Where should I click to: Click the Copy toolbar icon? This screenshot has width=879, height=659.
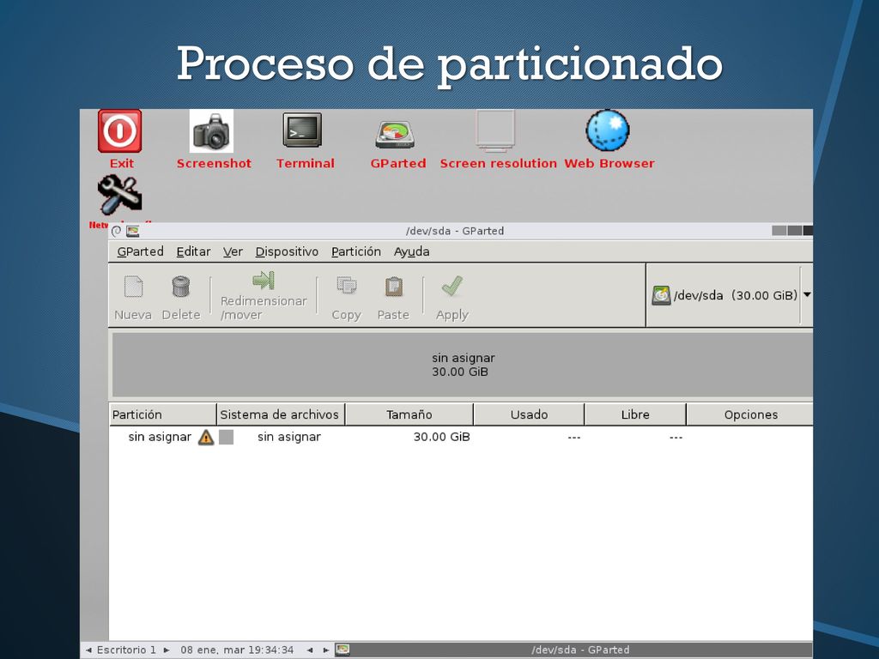347,286
